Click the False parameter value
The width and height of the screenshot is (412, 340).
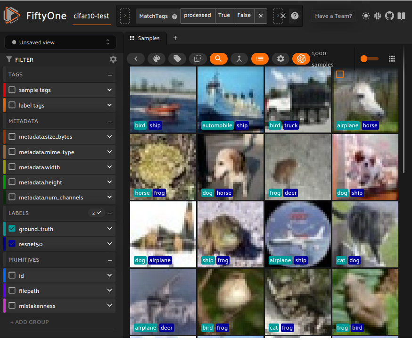click(244, 16)
